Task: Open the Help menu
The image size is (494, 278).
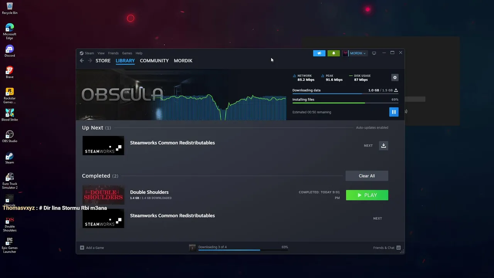Action: 139,53
